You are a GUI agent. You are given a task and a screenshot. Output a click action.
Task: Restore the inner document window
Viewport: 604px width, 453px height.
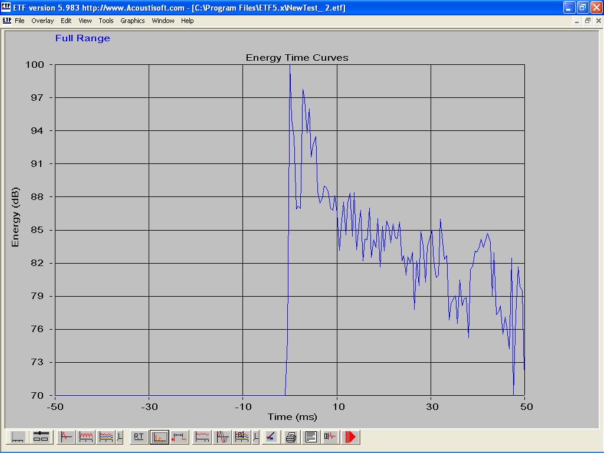[587, 21]
